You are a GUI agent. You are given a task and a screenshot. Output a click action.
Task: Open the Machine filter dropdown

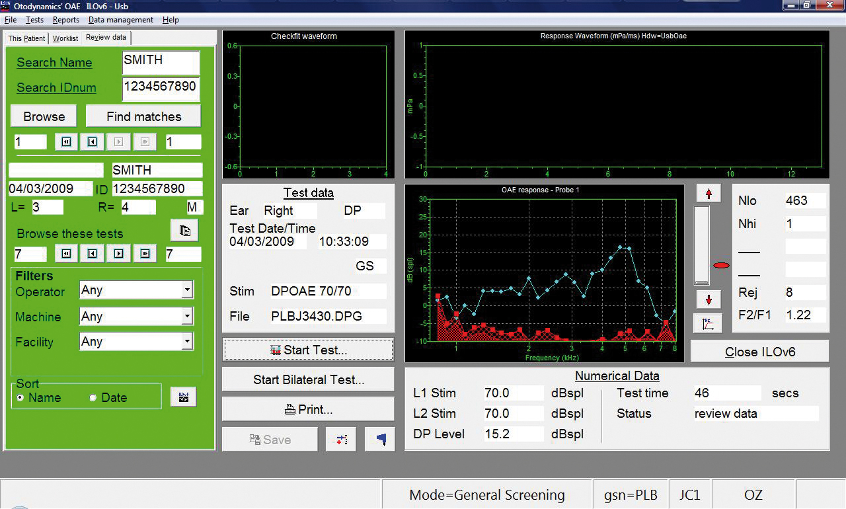[x=188, y=317]
